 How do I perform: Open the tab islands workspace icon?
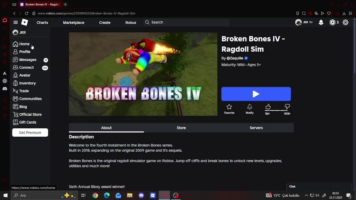pyautogui.click(x=14, y=4)
